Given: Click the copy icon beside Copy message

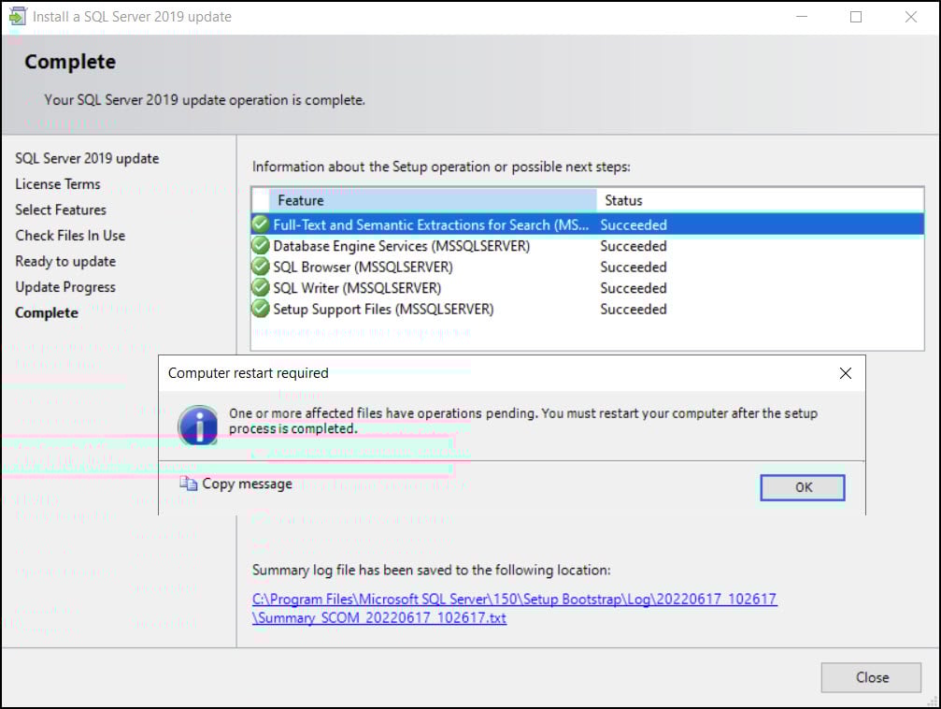Looking at the screenshot, I should pos(189,483).
